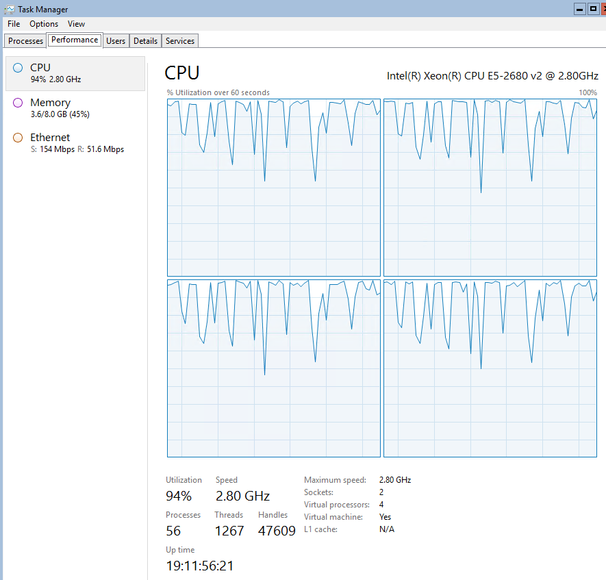606x580 pixels.
Task: Select the Performance tab
Action: coord(75,40)
